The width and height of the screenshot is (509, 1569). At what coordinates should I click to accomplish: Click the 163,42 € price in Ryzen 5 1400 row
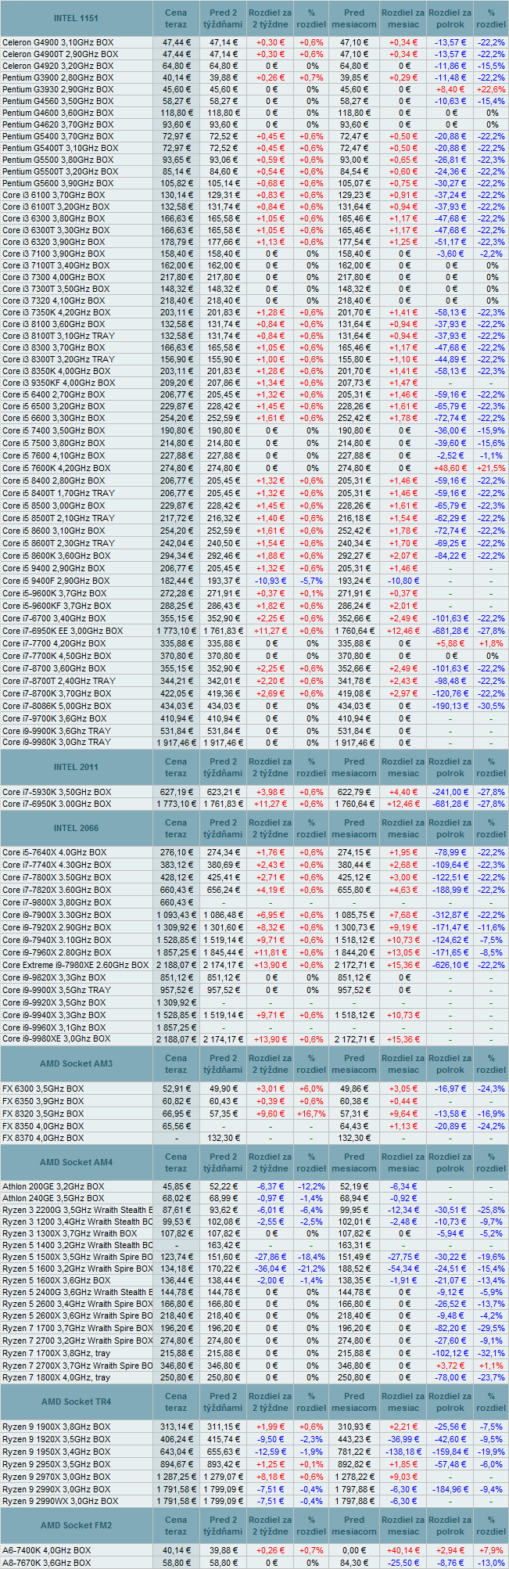(224, 1244)
